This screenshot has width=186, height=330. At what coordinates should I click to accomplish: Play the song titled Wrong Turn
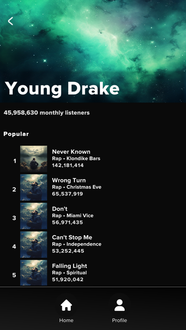click(69, 180)
